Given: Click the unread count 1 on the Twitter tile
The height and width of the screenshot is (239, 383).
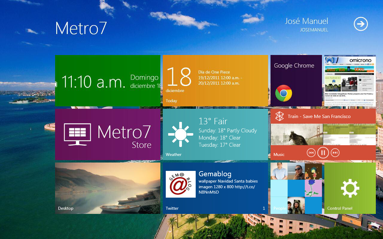Looking at the screenshot, I should coord(264,208).
